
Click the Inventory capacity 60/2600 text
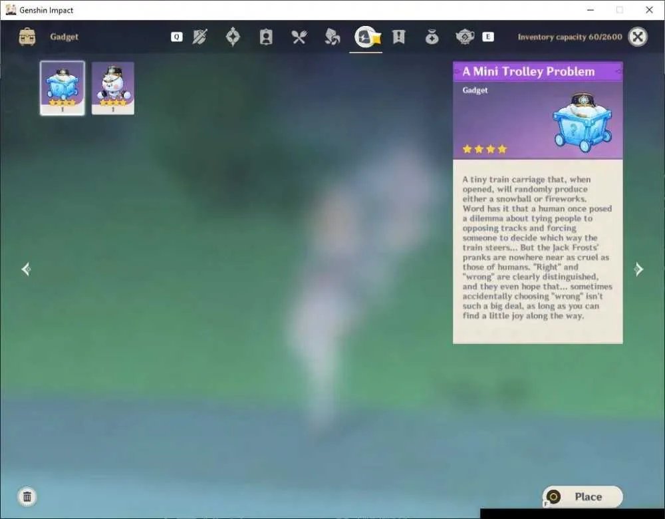570,37
